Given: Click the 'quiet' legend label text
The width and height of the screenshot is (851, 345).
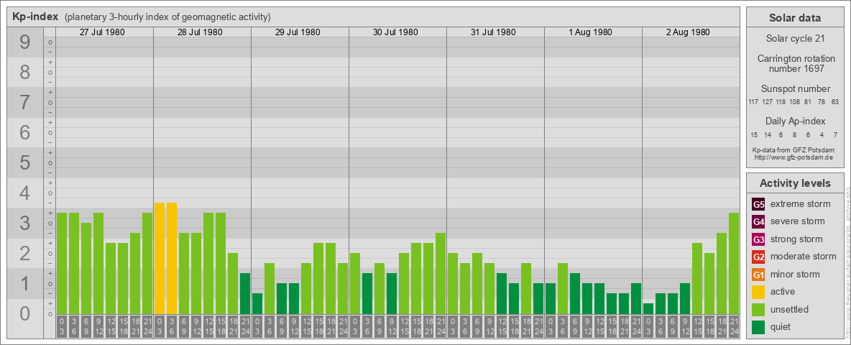Looking at the screenshot, I should pos(781,327).
